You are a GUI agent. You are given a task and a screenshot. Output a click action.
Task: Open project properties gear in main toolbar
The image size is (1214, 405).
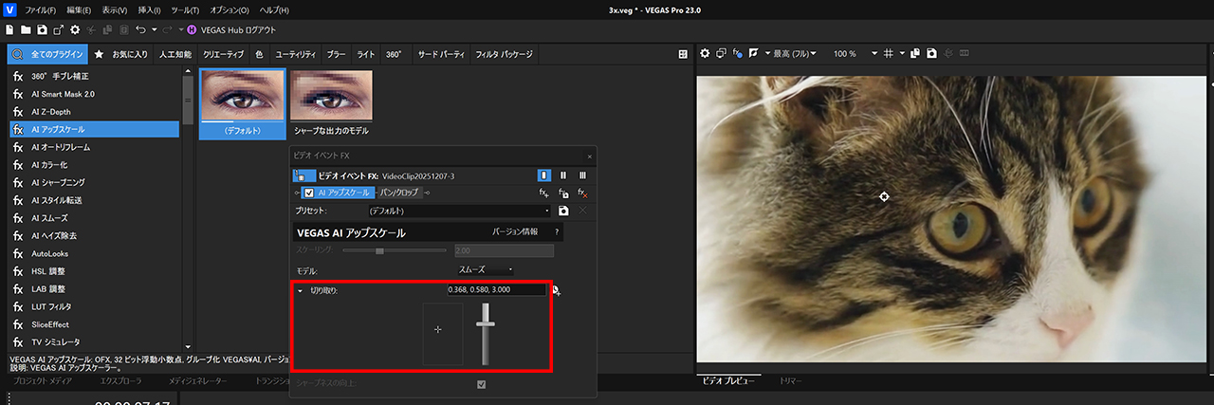(75, 30)
